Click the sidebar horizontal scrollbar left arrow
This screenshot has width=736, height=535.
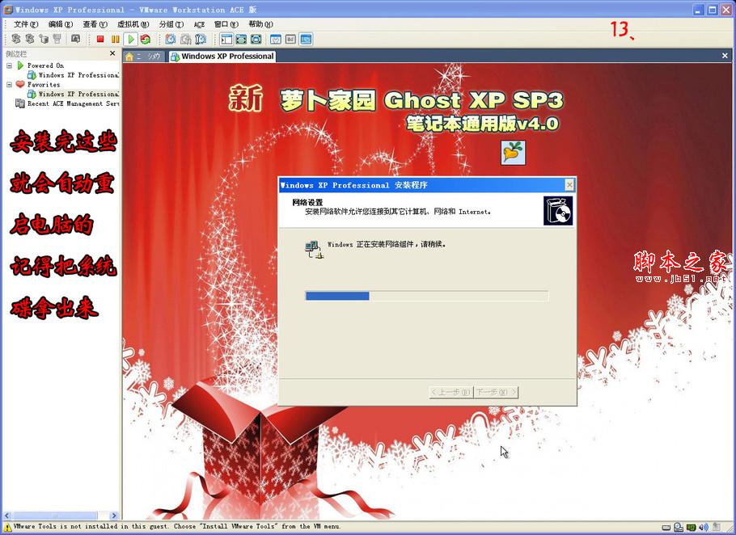tap(7, 516)
